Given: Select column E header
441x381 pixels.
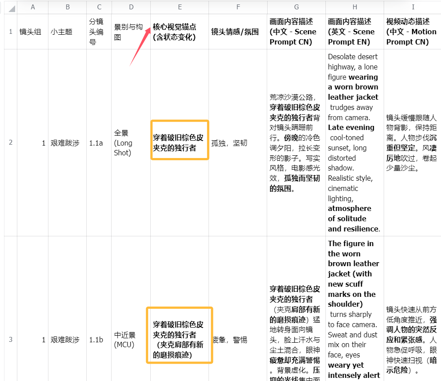Looking at the screenshot, I should 179,7.
